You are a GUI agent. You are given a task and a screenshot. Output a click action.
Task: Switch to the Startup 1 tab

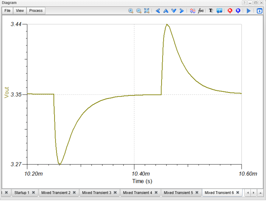[x=22, y=193]
